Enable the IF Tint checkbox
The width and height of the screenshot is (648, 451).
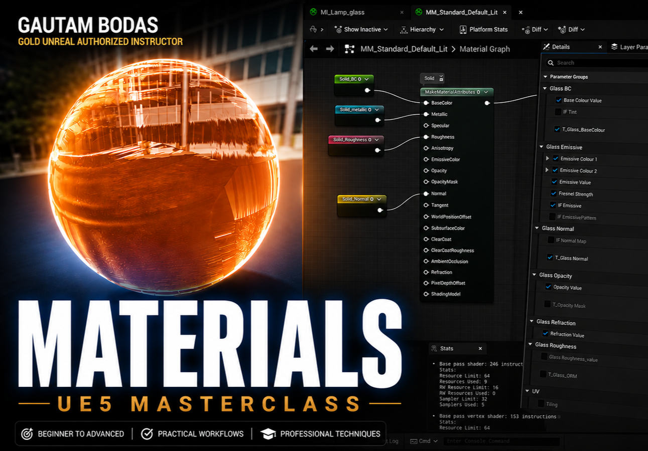click(x=558, y=112)
